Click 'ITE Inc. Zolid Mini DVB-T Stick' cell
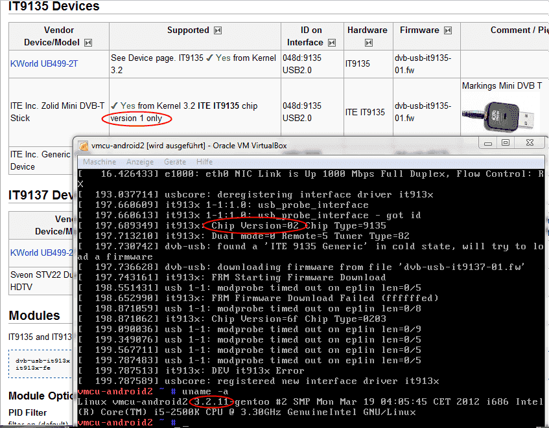This screenshot has width=549, height=428. [x=58, y=112]
